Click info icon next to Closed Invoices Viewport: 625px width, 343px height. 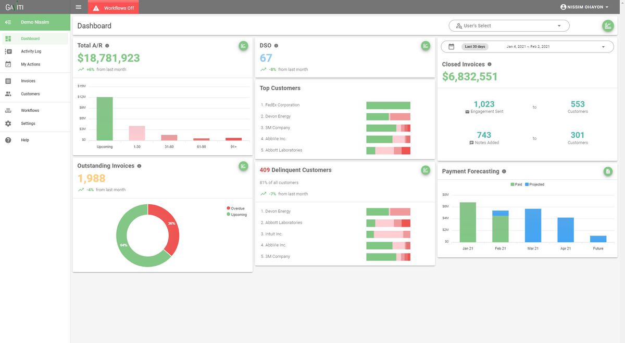[490, 64]
